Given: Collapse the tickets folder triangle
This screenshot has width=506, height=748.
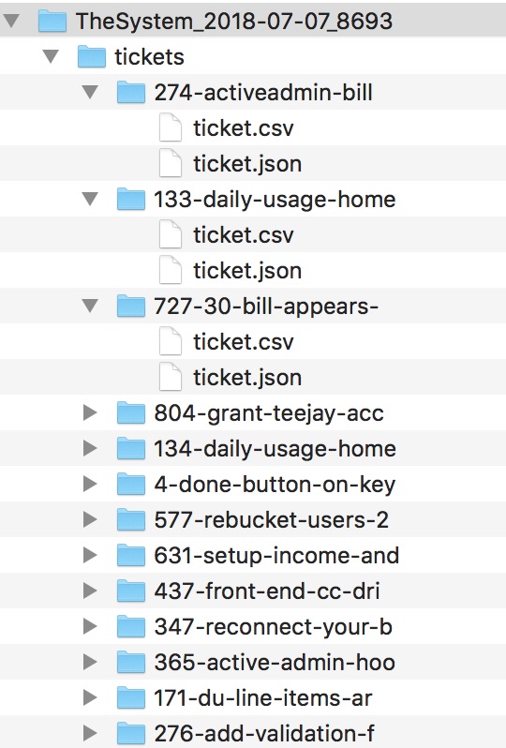Looking at the screenshot, I should 51,56.
